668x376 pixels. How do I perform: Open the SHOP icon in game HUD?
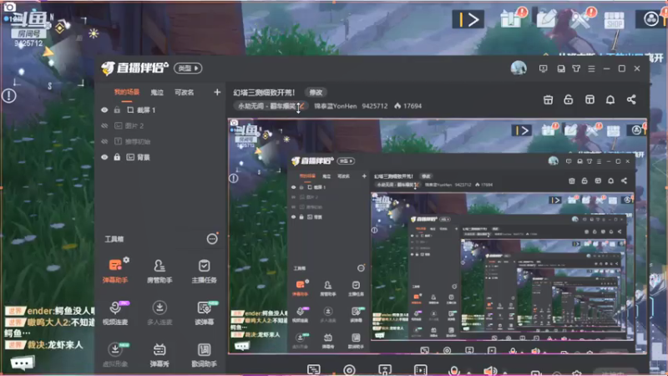pos(615,20)
